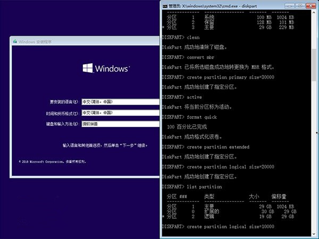Click the '大小' column header in cmd

pyautogui.click(x=254, y=197)
